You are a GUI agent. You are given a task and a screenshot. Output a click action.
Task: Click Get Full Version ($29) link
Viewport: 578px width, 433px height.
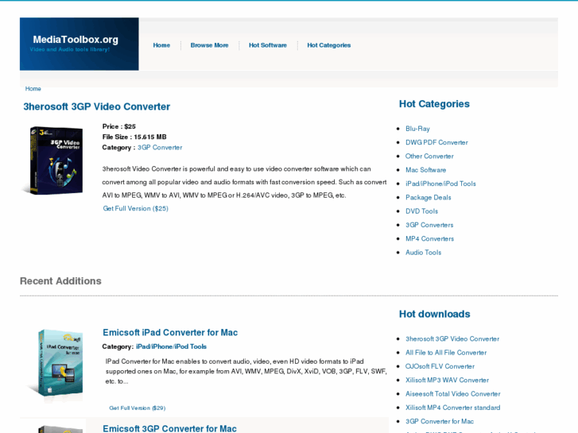[x=137, y=408]
